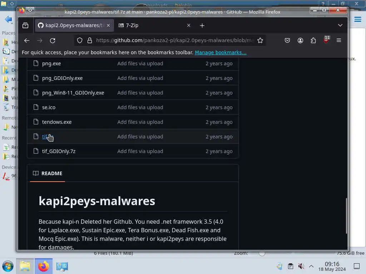Image resolution: width=366 pixels, height=274 pixels.
Task: Show desktop button in taskbar
Action: coord(357,266)
